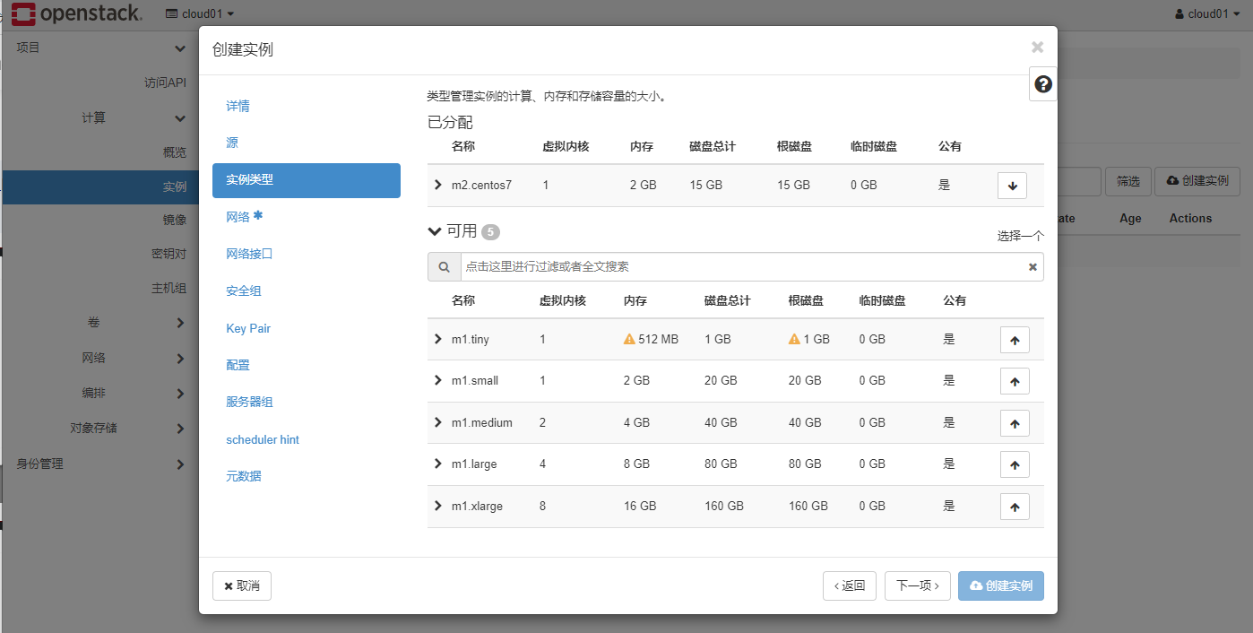Viewport: 1253px width, 633px height.
Task: Collapse the 可用 available section
Action: tap(436, 231)
